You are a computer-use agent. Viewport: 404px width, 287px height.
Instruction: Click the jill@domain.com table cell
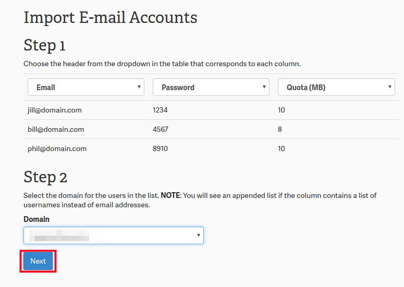click(x=55, y=110)
